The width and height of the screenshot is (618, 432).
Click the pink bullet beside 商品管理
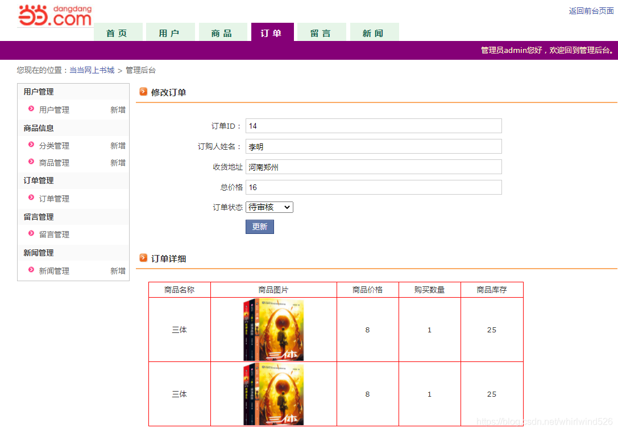click(31, 161)
